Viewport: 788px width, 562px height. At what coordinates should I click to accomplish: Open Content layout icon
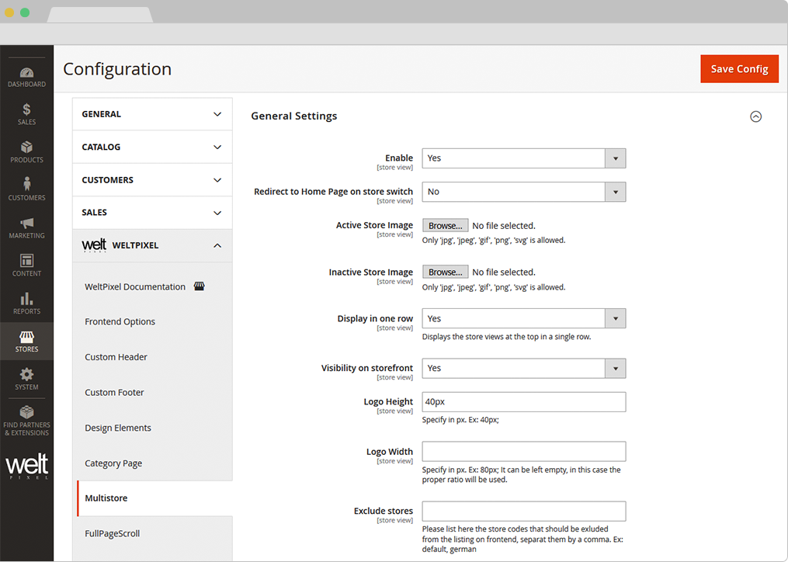tap(26, 265)
